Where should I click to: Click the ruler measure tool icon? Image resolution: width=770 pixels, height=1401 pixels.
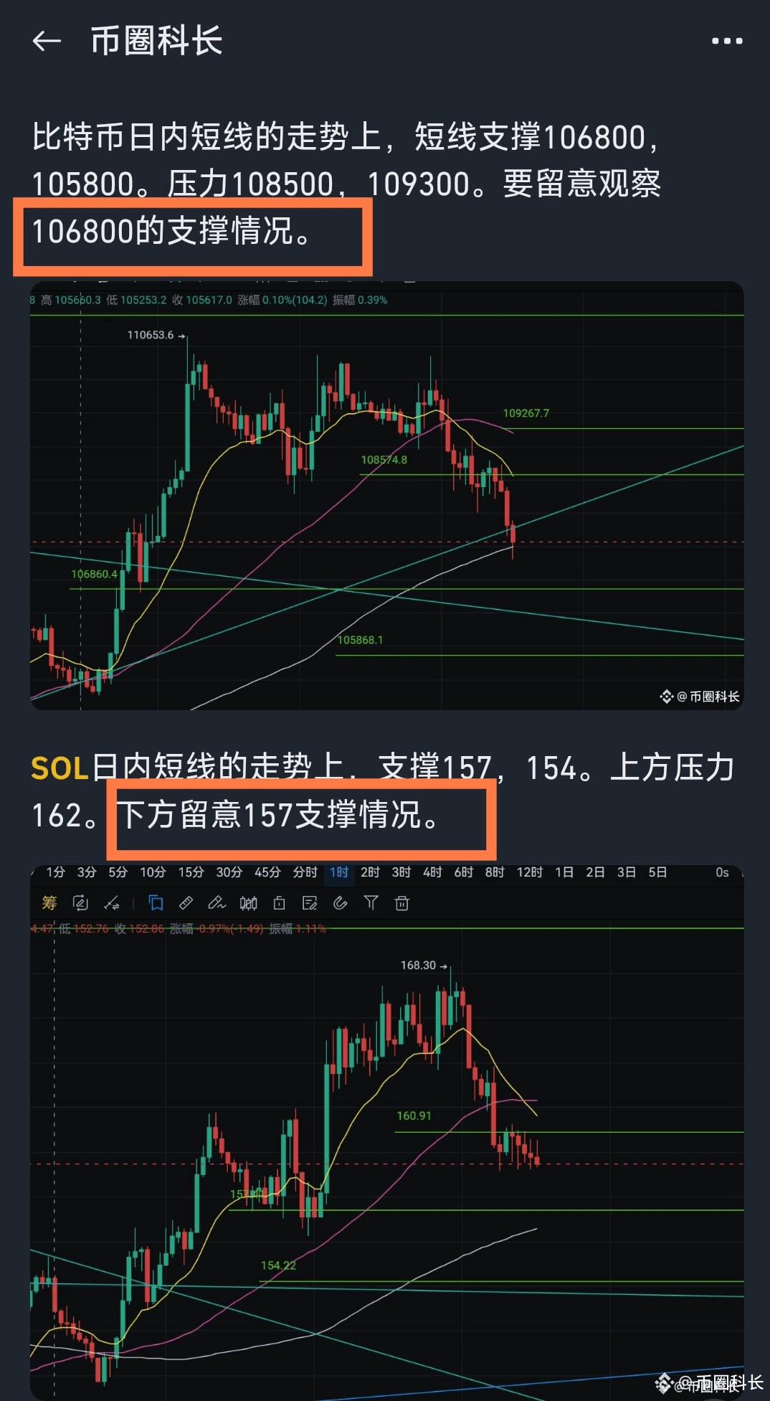[x=186, y=902]
